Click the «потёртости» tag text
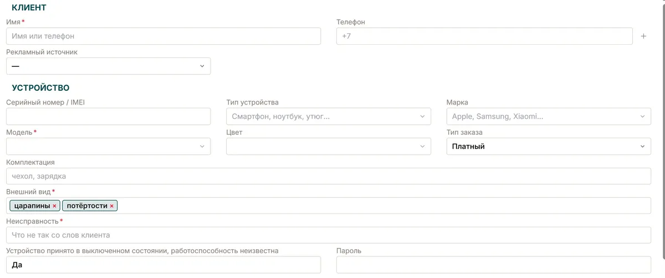Screen dimensions: 665x278 [x=87, y=206]
